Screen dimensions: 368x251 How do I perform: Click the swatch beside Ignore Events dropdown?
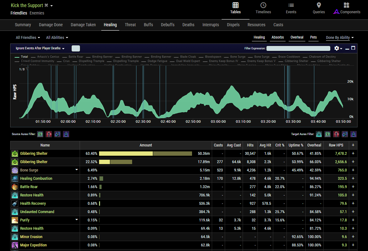coord(76,48)
